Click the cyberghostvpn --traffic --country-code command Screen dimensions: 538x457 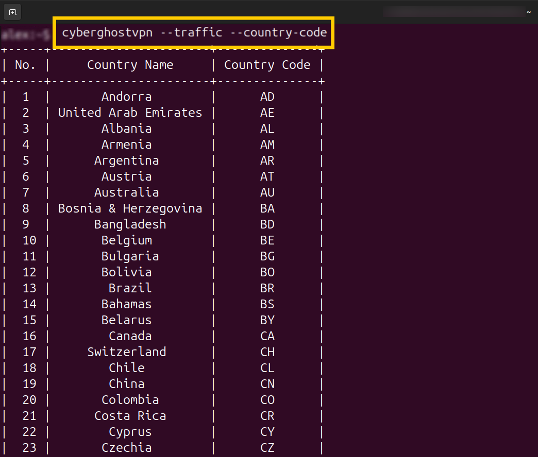point(194,32)
